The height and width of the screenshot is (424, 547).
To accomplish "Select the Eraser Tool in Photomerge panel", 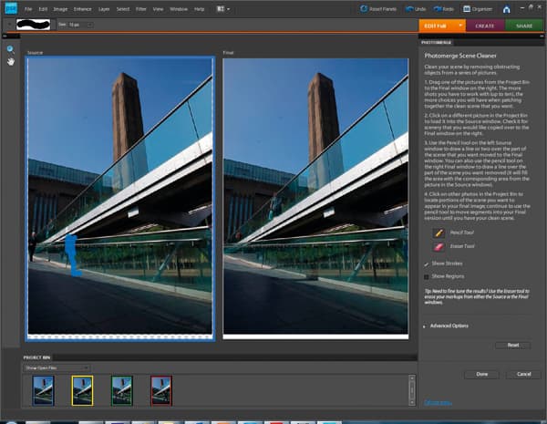I will [439, 247].
